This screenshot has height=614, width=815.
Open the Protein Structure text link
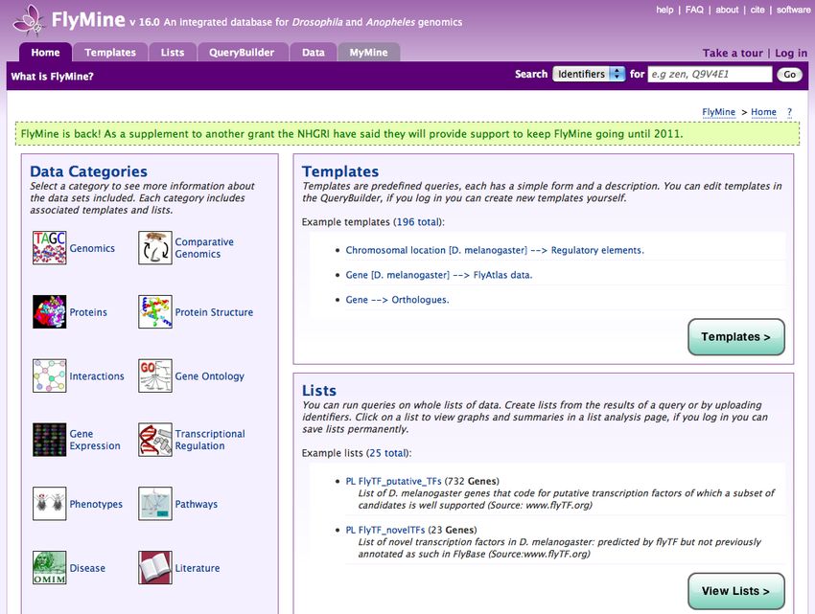coord(214,312)
